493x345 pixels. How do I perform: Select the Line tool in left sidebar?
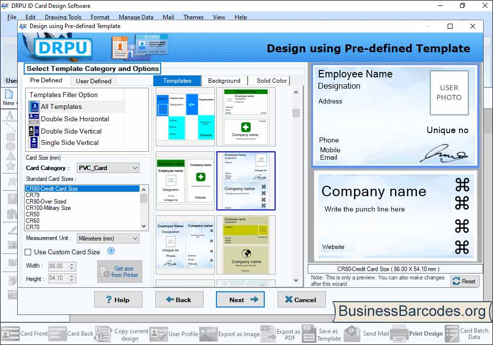[x=10, y=127]
